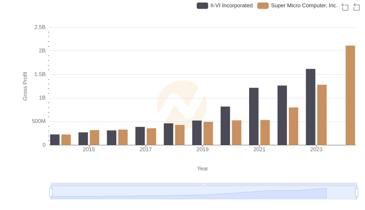The height and width of the screenshot is (210, 365).
Task: Click the 1.5B y-axis label
Action: coord(40,74)
